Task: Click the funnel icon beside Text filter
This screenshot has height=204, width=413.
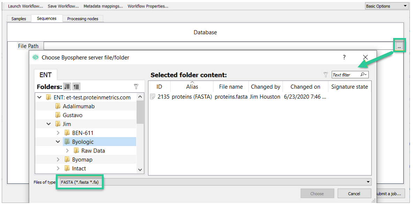Action: pos(326,75)
